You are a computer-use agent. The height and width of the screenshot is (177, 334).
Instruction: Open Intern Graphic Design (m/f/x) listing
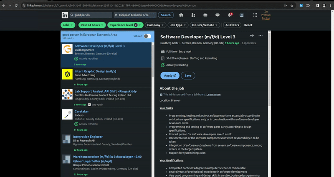pyautogui.click(x=95, y=71)
